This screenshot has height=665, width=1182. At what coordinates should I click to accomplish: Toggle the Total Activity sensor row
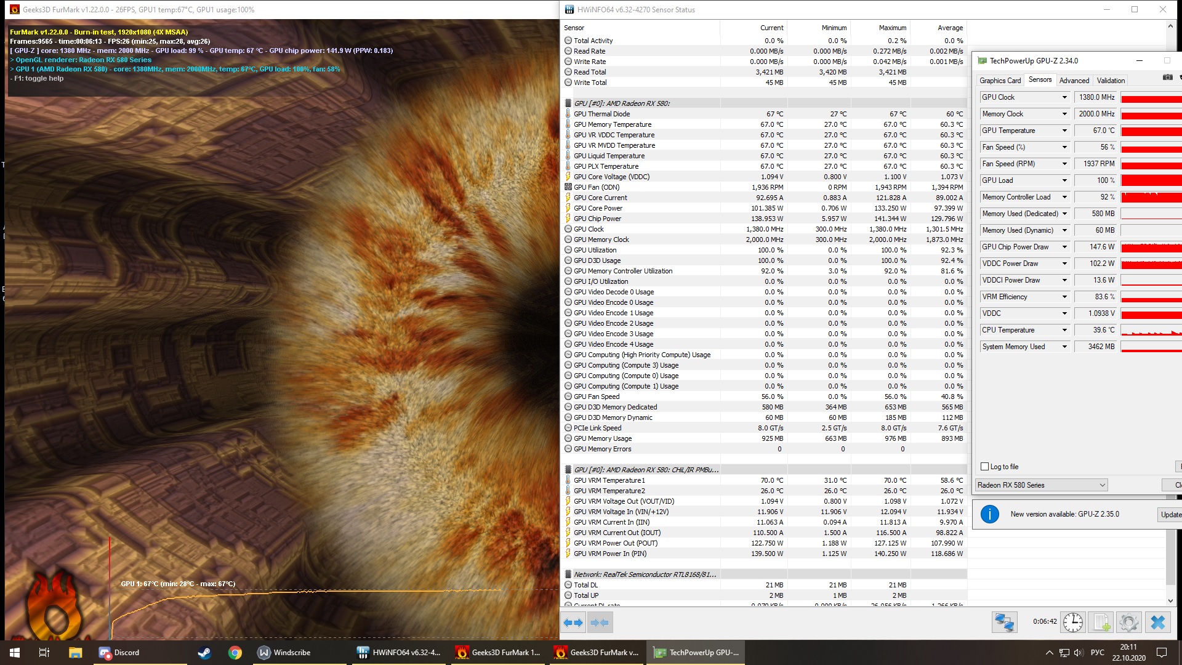point(593,41)
